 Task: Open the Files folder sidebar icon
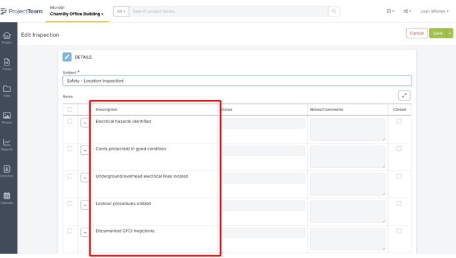click(7, 91)
